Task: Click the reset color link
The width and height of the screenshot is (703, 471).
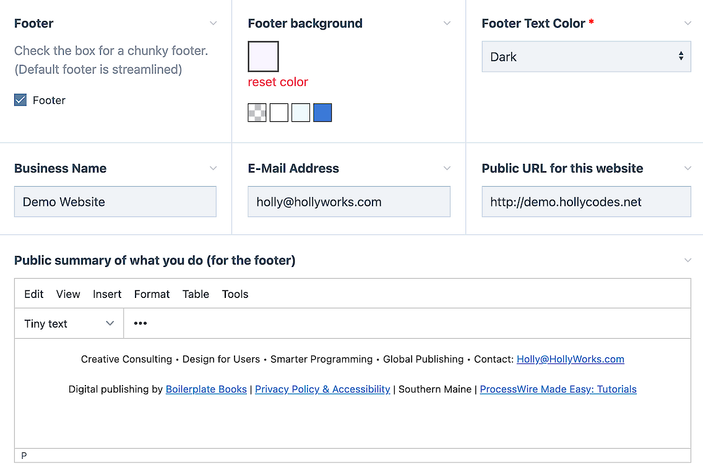Action: pyautogui.click(x=278, y=82)
